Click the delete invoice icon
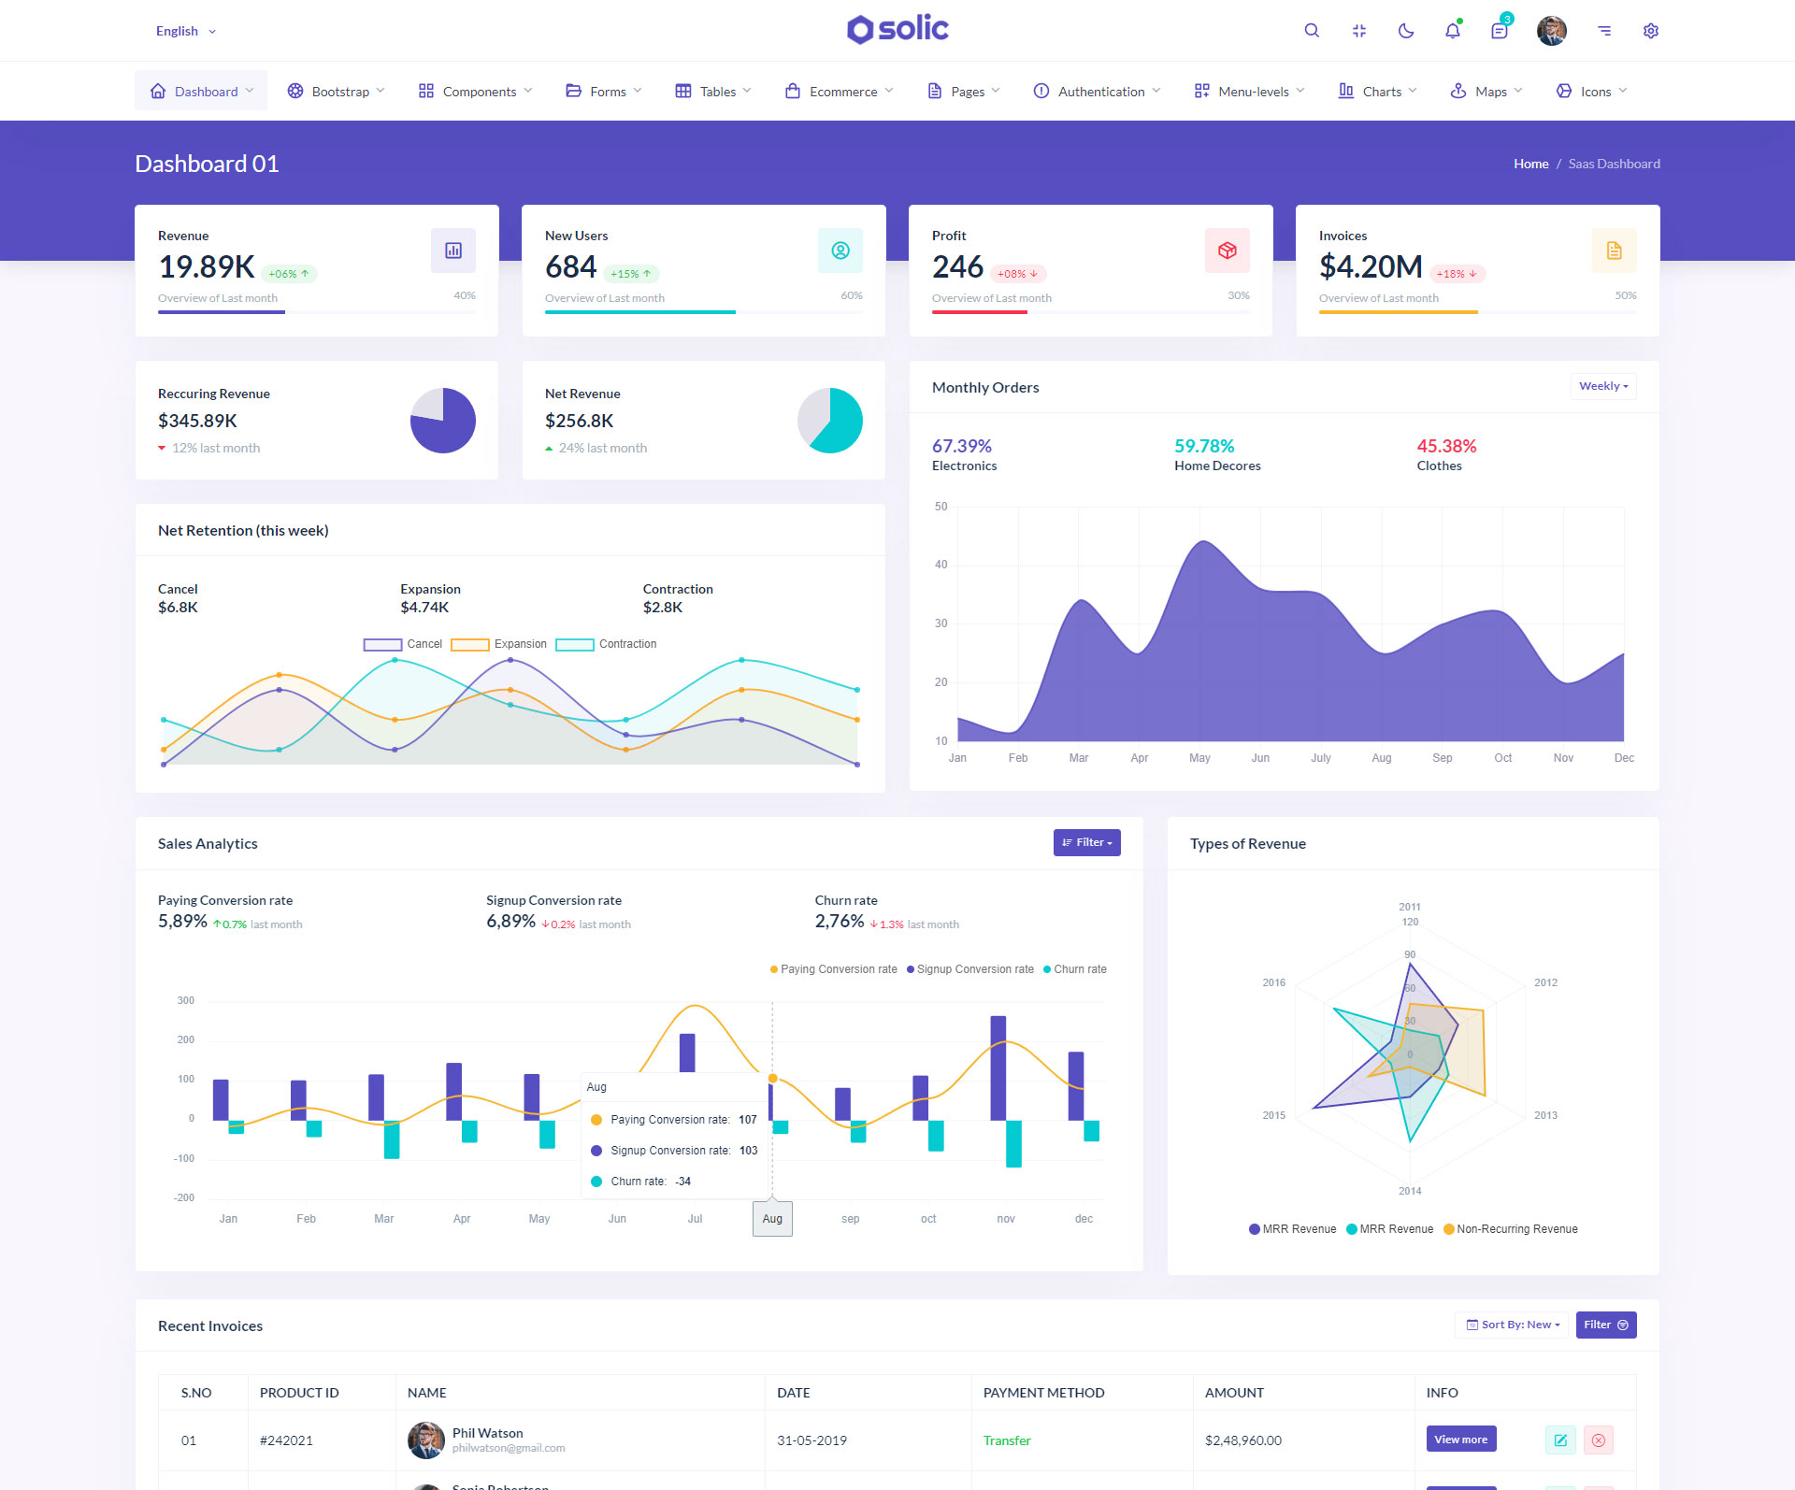The height and width of the screenshot is (1490, 1795). (x=1599, y=1440)
